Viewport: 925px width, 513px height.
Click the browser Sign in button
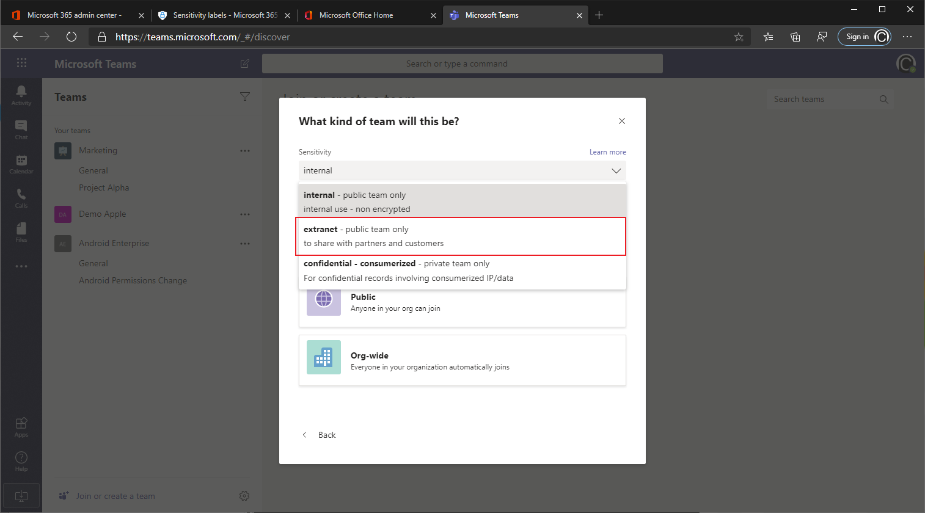[865, 37]
